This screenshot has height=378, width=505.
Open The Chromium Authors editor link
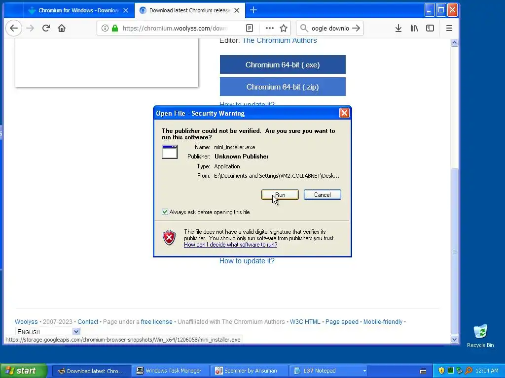coord(280,40)
